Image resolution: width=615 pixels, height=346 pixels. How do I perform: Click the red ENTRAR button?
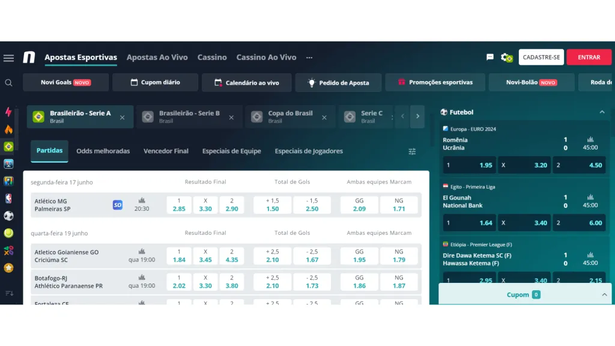(589, 57)
